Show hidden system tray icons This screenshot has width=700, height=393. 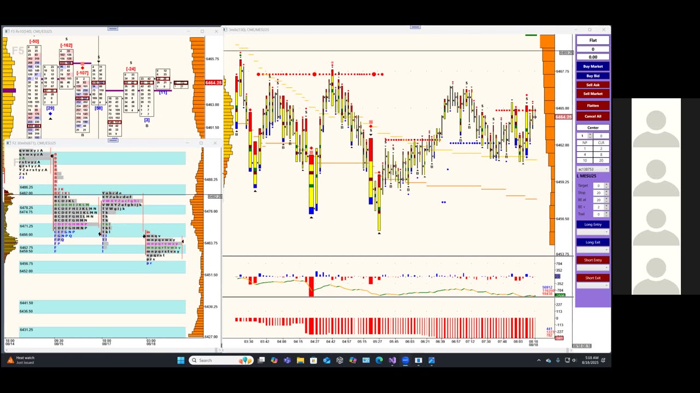(539, 360)
